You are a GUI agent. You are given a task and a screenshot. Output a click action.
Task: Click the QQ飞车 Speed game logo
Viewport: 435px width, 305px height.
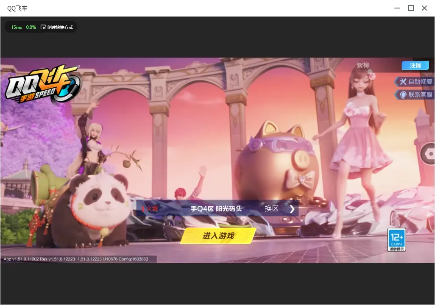point(42,84)
